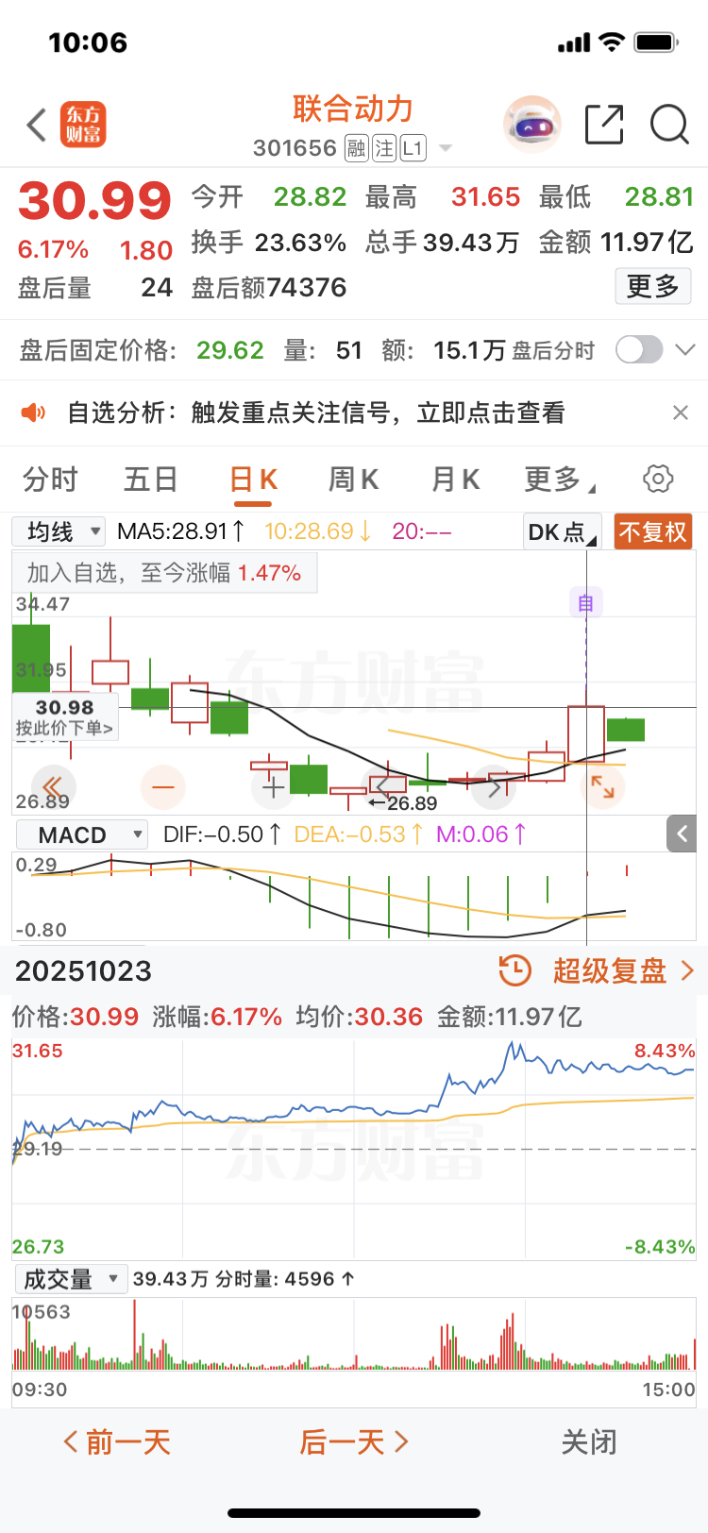Tap the battery status icon
This screenshot has height=1533, width=708.
pos(657,42)
